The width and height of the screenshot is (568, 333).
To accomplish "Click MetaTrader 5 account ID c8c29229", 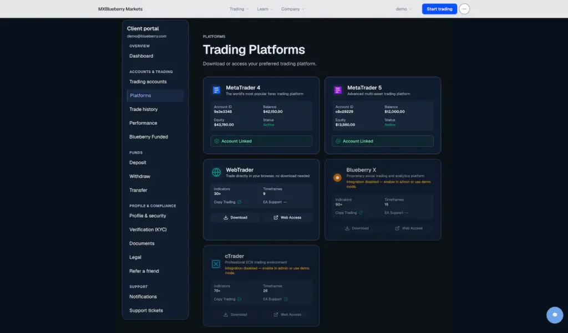I will pyautogui.click(x=344, y=112).
